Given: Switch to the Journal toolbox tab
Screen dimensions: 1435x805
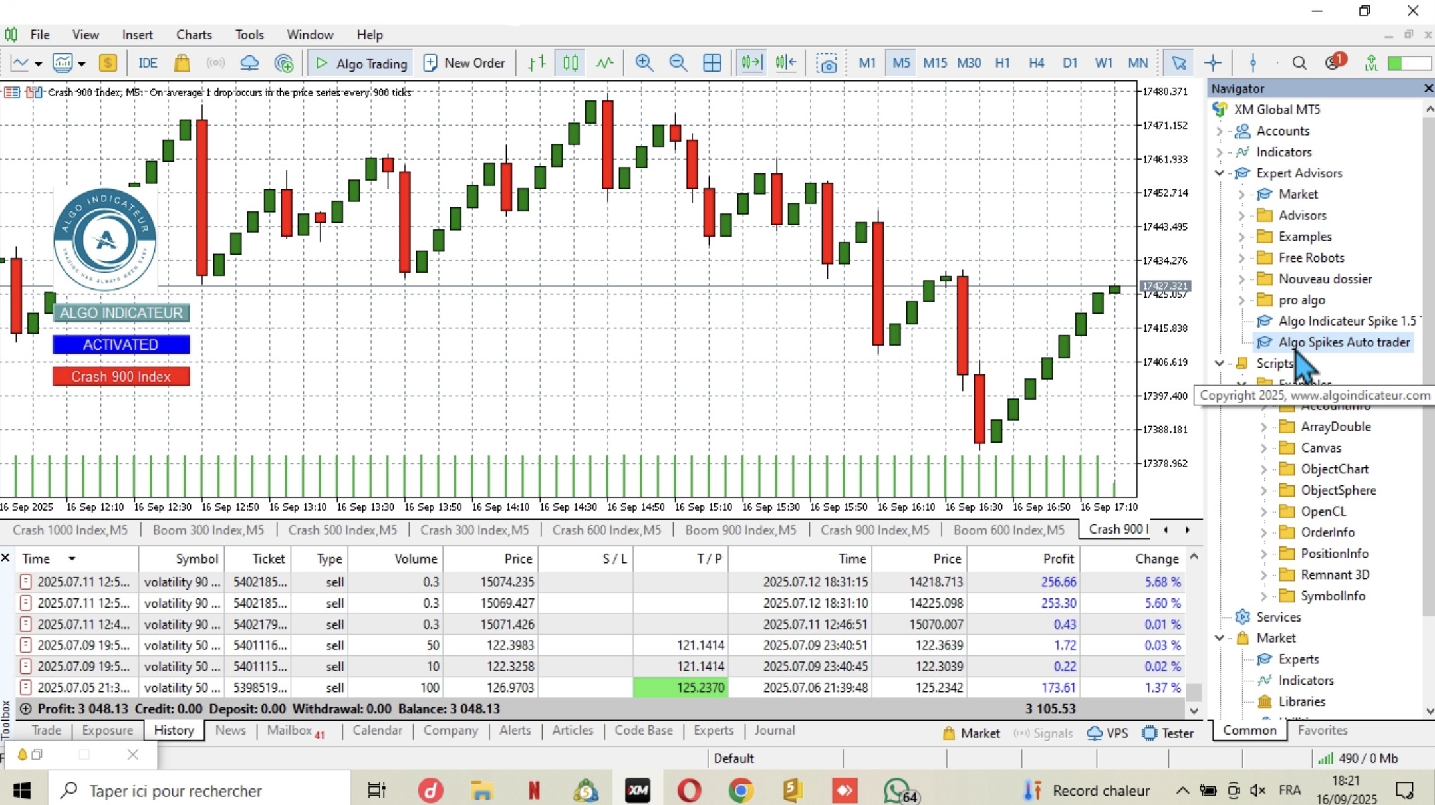Looking at the screenshot, I should point(774,730).
